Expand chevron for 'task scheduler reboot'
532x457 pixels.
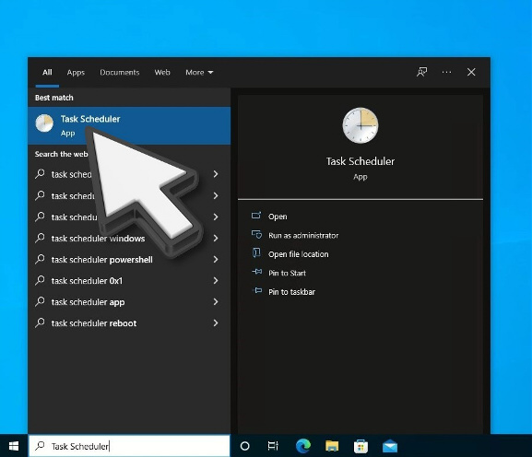pos(216,323)
